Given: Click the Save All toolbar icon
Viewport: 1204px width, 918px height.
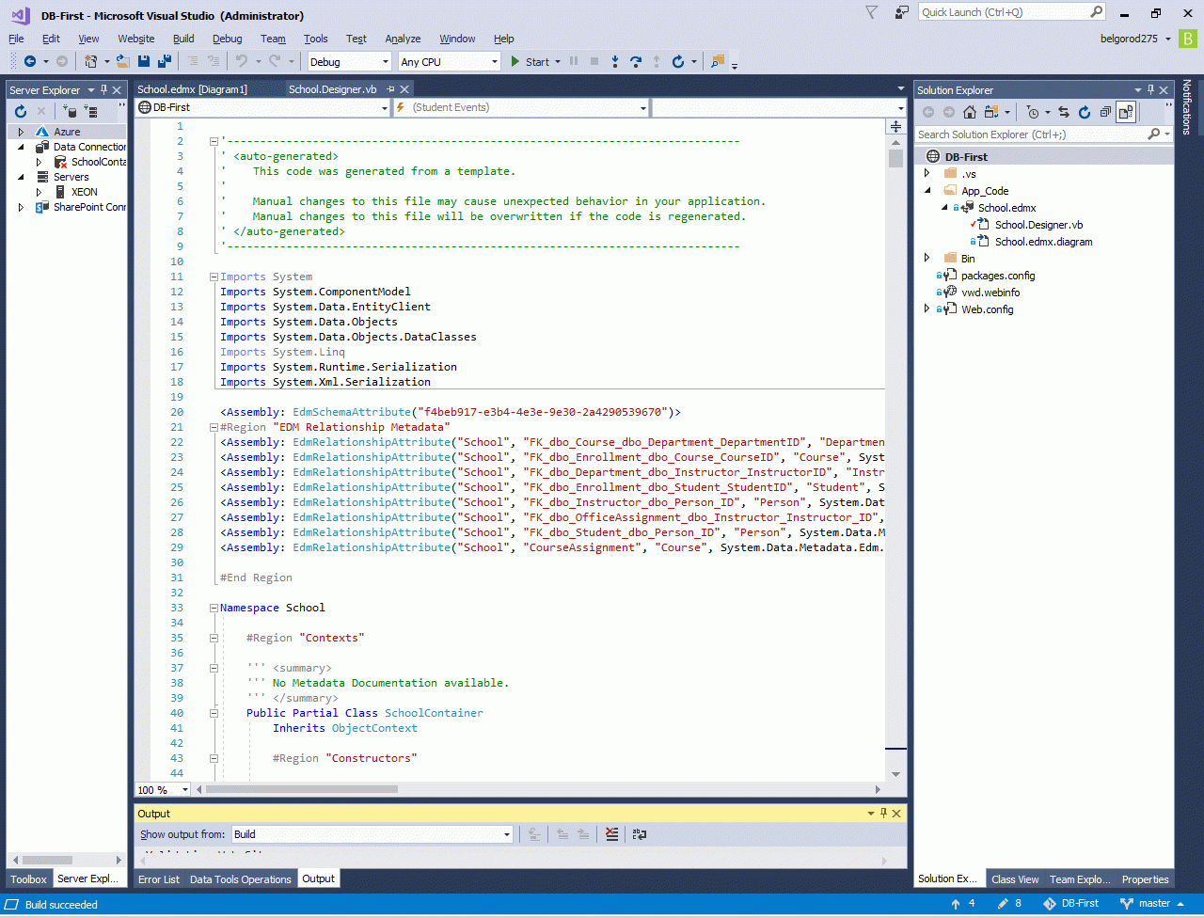Looking at the screenshot, I should click(165, 62).
